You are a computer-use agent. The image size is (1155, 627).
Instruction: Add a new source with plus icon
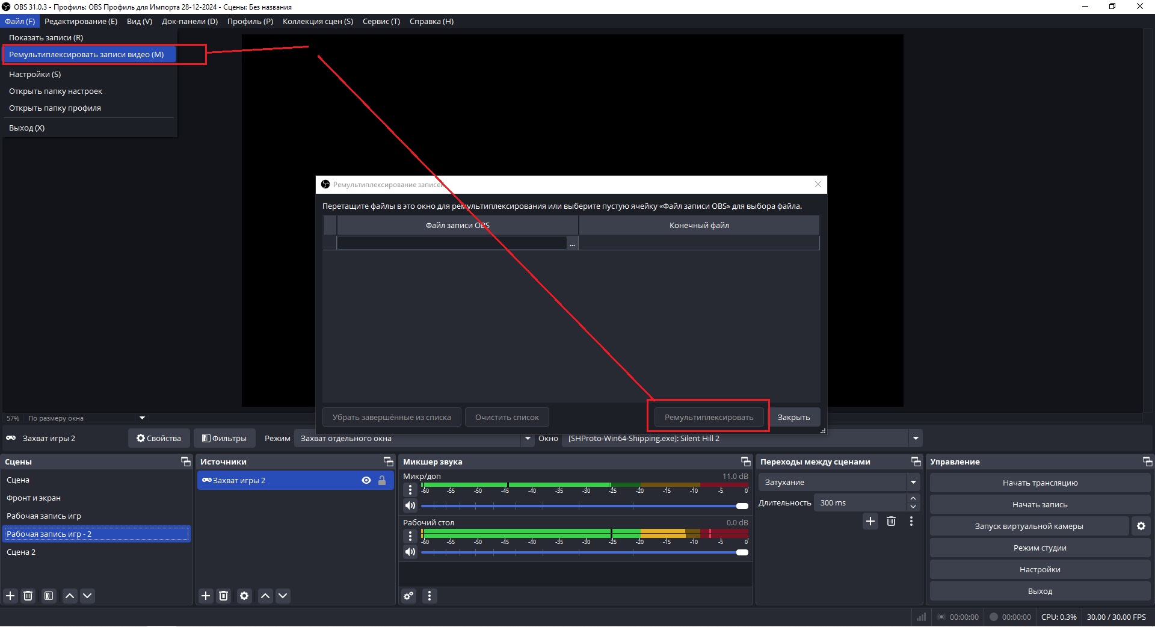click(x=206, y=596)
